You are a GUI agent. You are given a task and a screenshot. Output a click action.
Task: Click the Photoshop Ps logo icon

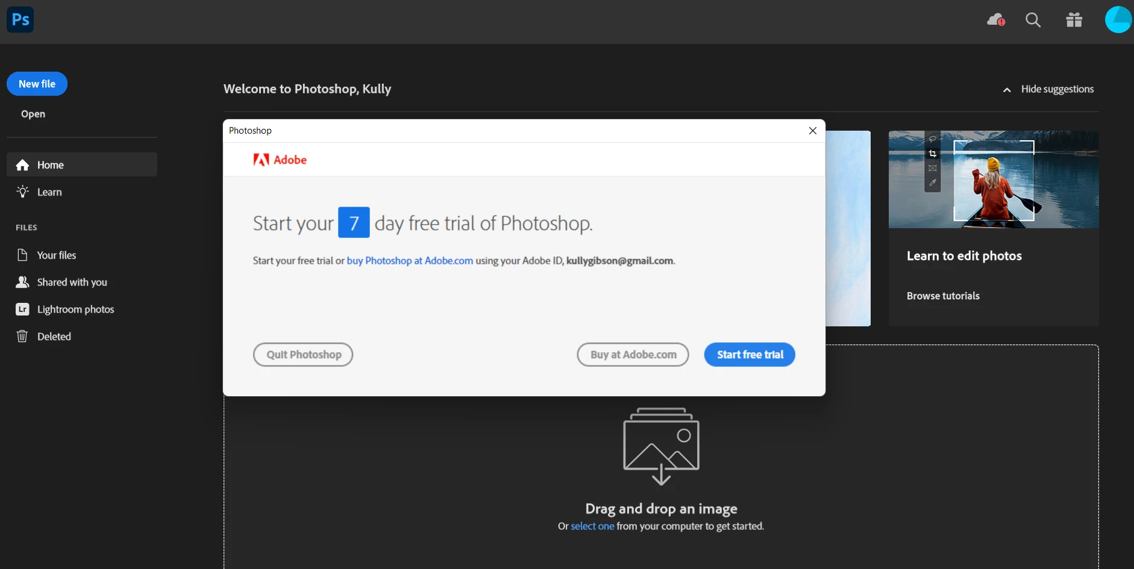[x=20, y=20]
